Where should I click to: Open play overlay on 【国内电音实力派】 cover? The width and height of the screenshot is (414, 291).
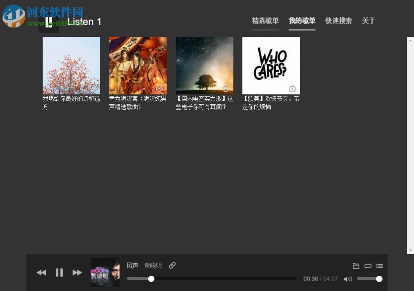coord(226,89)
